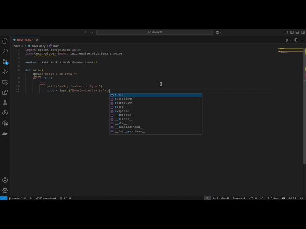The height and width of the screenshot is (229, 306).
Task: Open the Extensions view
Action: pos(5,92)
